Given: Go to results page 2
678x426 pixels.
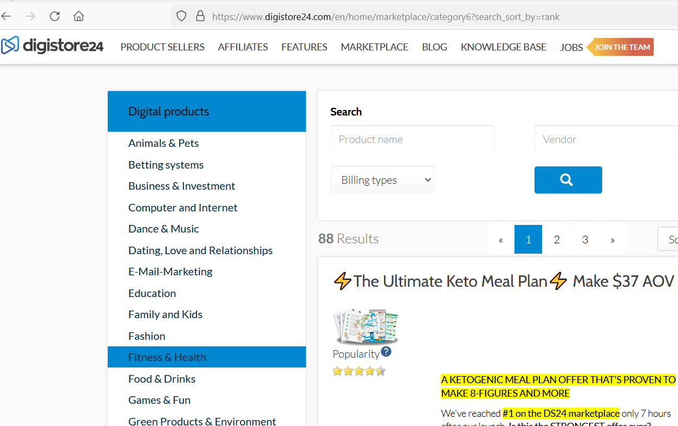Looking at the screenshot, I should click(557, 240).
